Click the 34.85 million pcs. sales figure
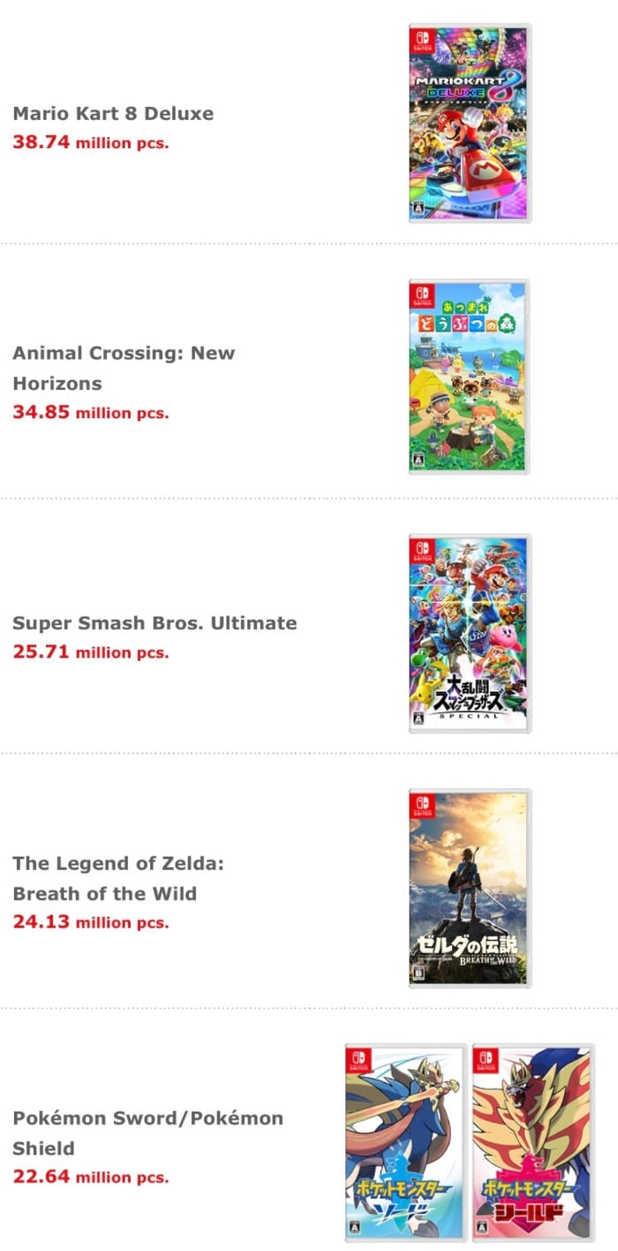 coord(90,412)
